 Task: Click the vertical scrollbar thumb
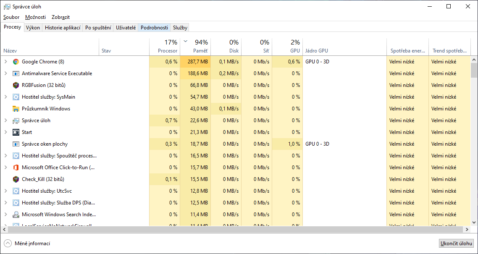(x=474, y=71)
